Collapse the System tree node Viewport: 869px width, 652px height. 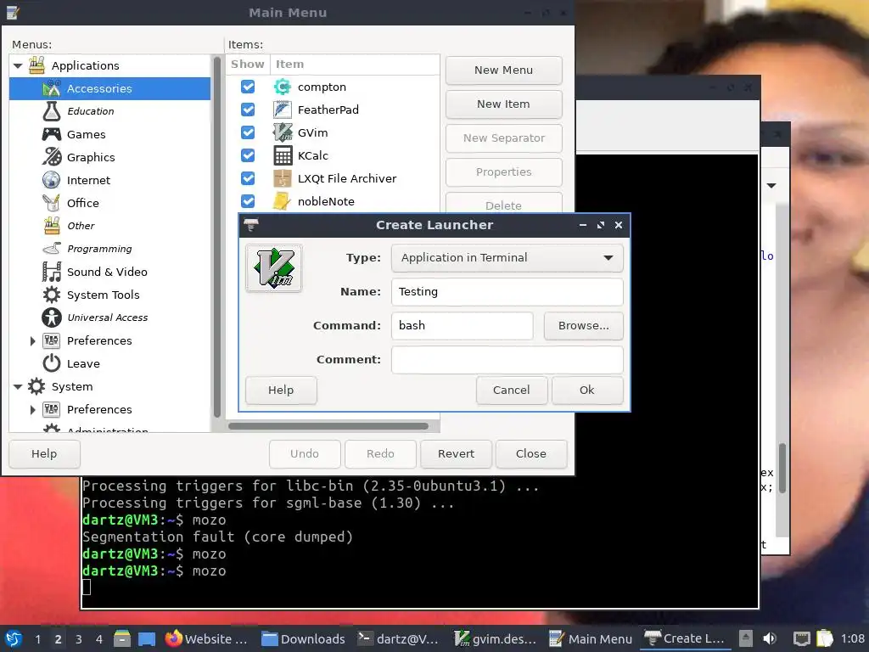click(x=18, y=387)
